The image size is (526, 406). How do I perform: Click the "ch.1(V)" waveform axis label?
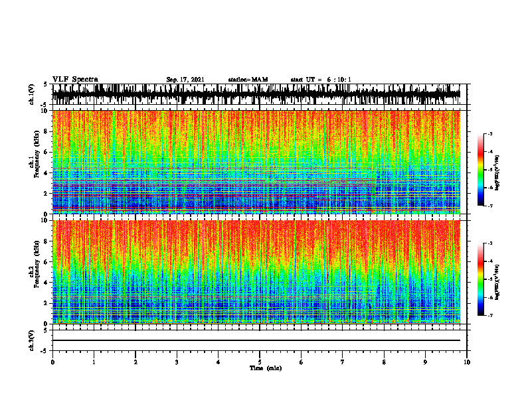click(x=32, y=94)
